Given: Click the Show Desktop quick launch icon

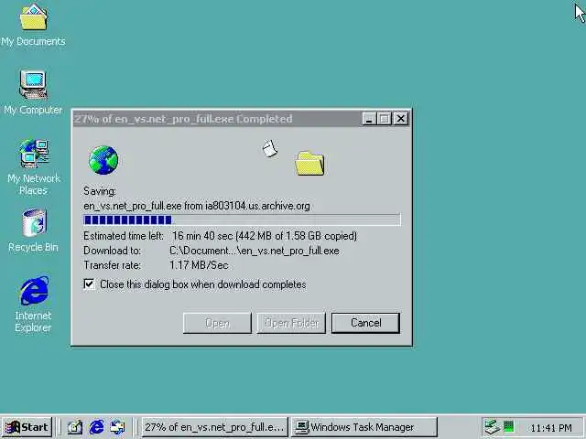Looking at the screenshot, I should [x=75, y=427].
